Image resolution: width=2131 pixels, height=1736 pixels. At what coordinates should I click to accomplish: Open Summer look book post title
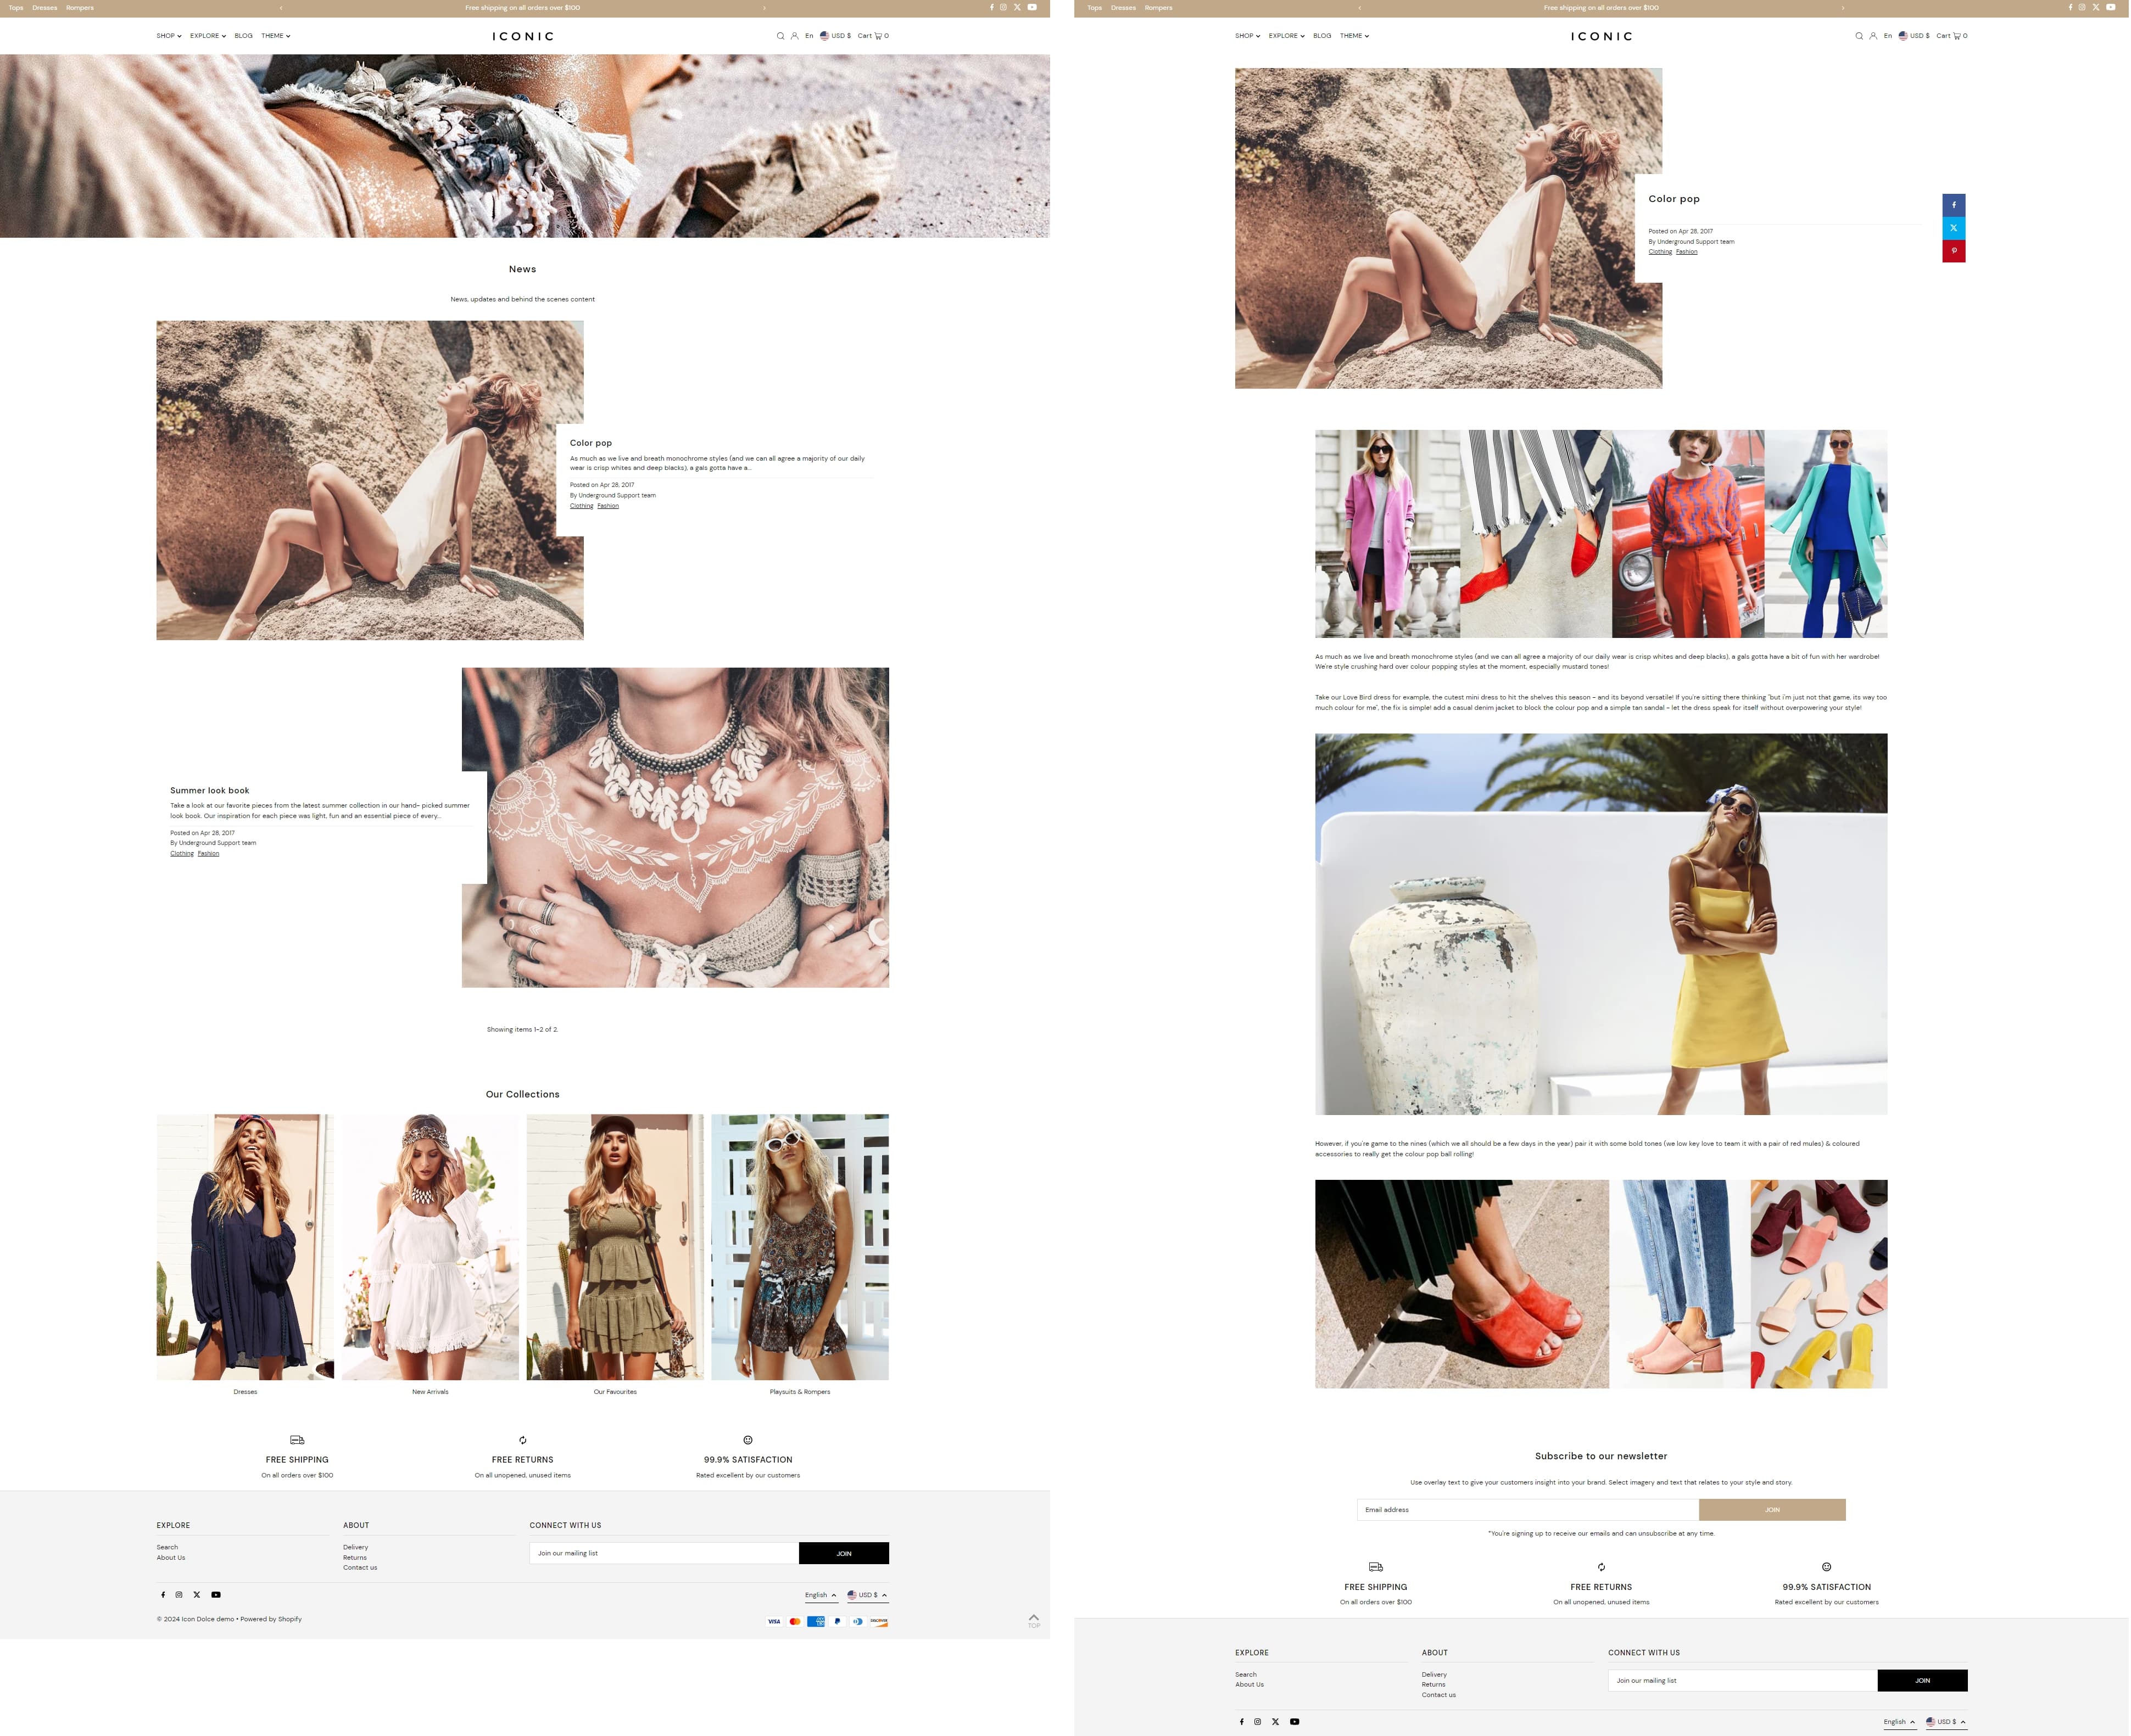click(x=209, y=790)
